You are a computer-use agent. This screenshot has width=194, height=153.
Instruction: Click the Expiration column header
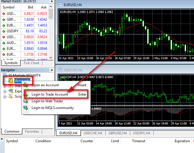coord(182,141)
